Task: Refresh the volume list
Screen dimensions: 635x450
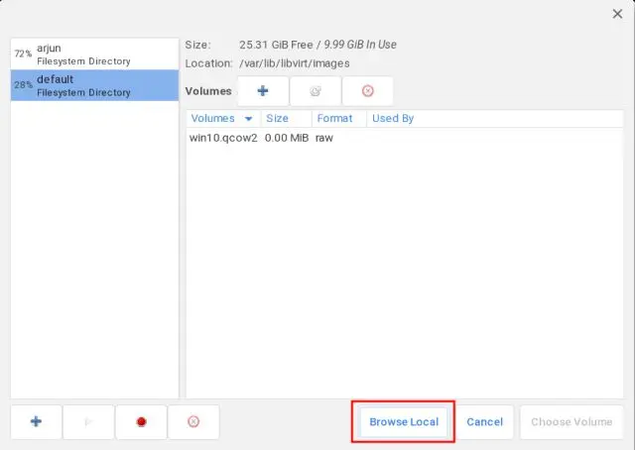Action: click(x=316, y=91)
